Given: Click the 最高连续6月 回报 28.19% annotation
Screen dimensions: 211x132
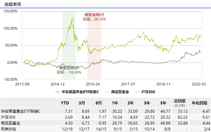Looking at the screenshot, I should 95,17.
